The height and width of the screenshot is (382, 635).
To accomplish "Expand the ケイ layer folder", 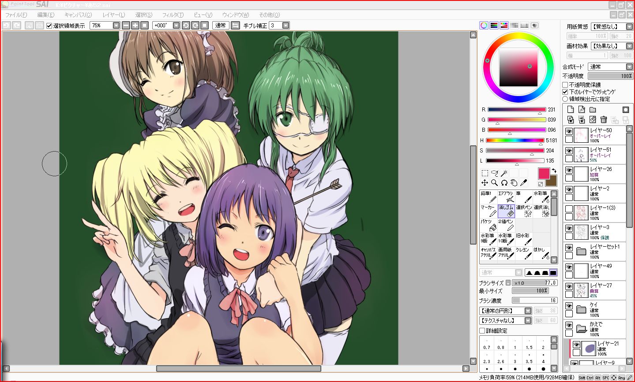I will [x=581, y=309].
